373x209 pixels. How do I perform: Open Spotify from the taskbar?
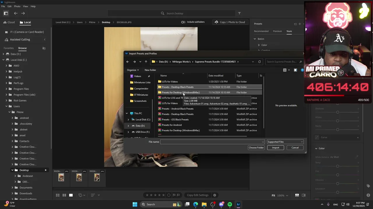coord(230,204)
